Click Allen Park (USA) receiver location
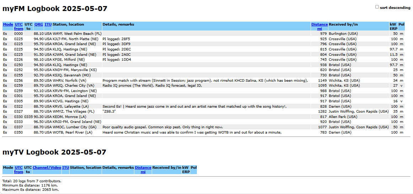This screenshot has height=194, width=413. [343, 117]
